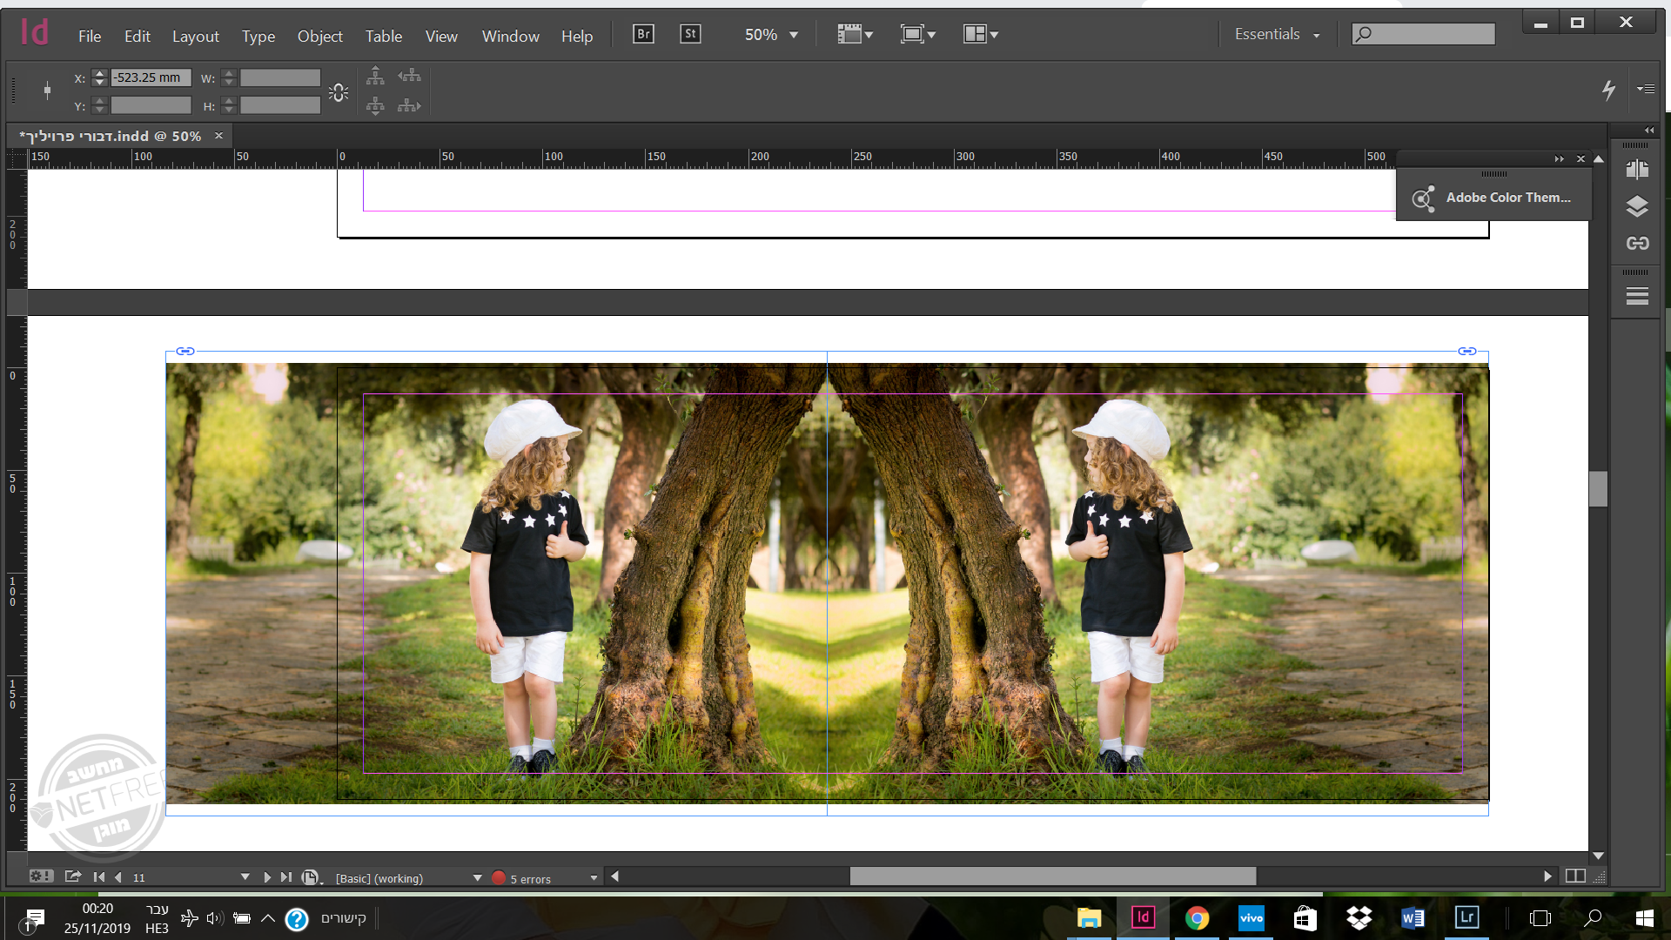Click the horizontal scrollbar thumb
The height and width of the screenshot is (940, 1671).
tap(1052, 876)
